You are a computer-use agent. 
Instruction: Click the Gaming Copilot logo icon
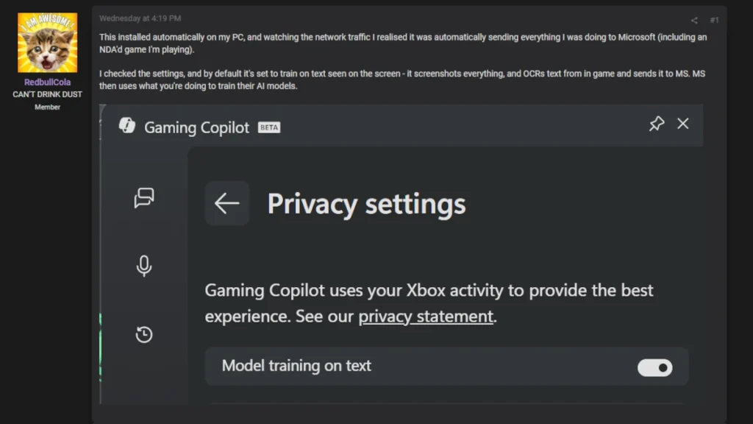pos(127,126)
